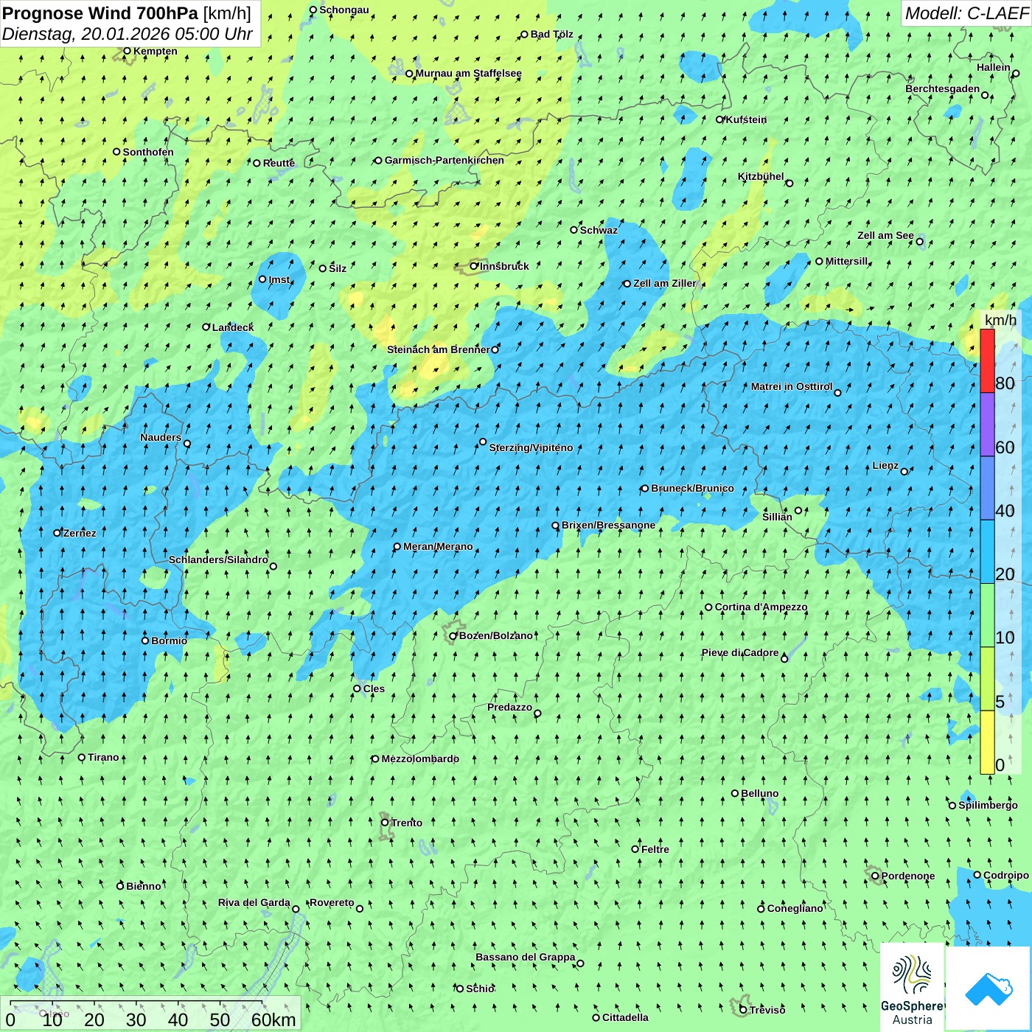1032x1032 pixels.
Task: Click the Predazzo label
Action: (509, 707)
